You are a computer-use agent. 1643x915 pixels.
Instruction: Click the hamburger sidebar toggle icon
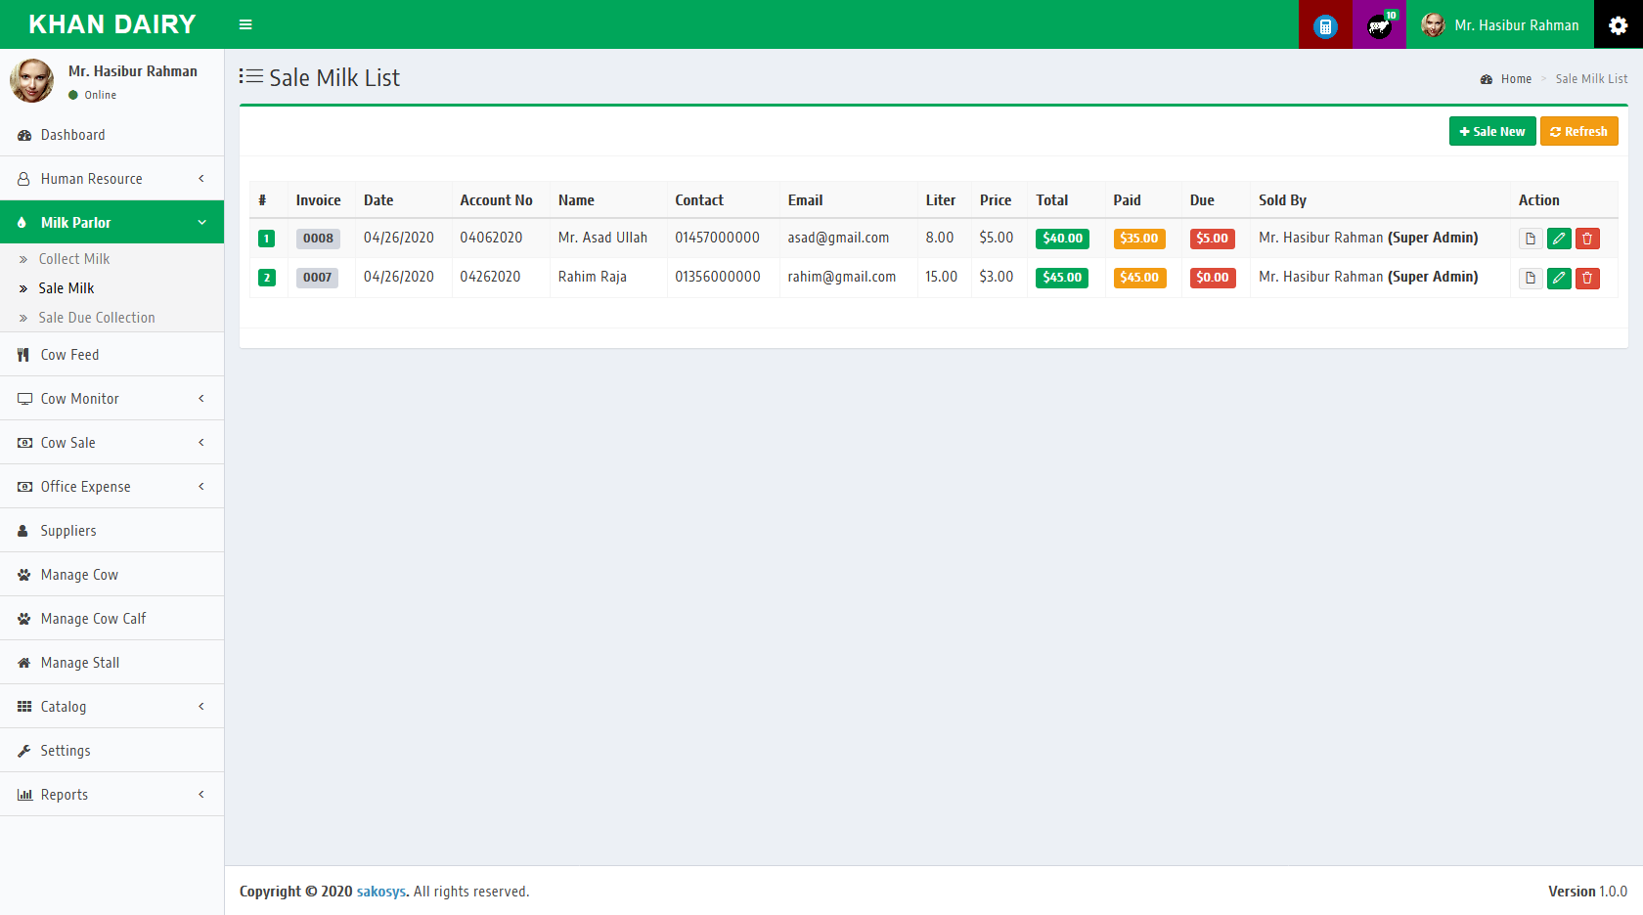pyautogui.click(x=245, y=24)
